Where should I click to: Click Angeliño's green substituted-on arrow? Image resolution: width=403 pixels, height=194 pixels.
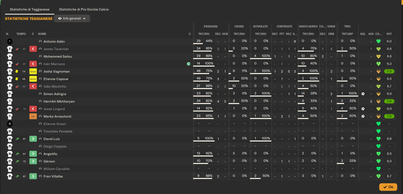33,154
